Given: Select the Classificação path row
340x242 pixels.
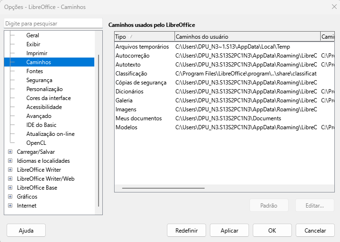Looking at the screenshot, I should point(224,74).
